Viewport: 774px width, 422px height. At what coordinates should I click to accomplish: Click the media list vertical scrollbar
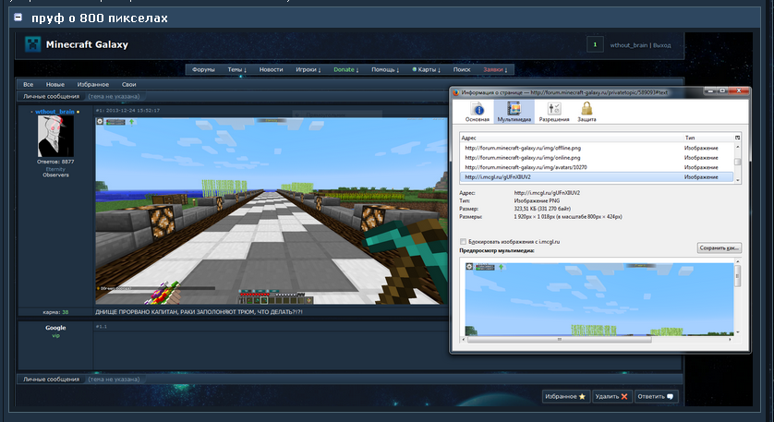(737, 162)
